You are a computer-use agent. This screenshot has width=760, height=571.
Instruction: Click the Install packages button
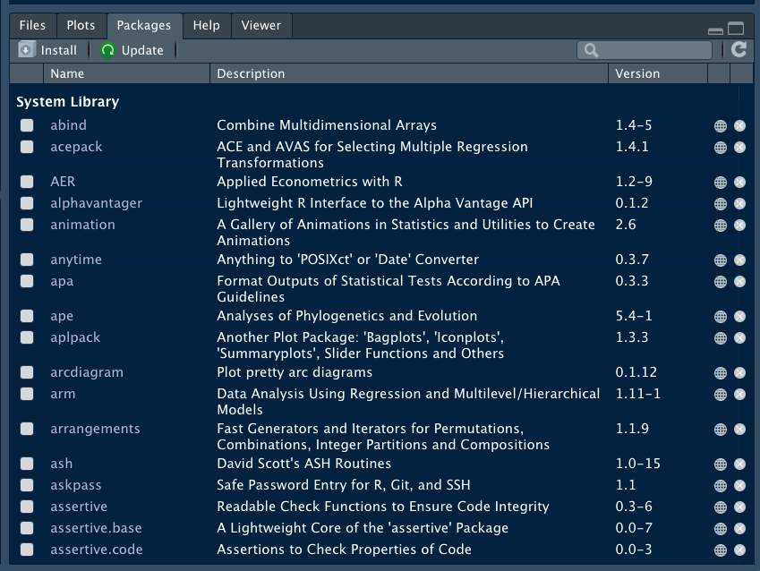pyautogui.click(x=48, y=50)
